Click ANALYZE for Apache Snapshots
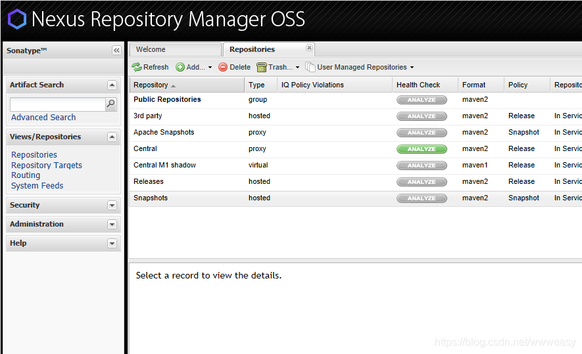The height and width of the screenshot is (354, 582). click(x=422, y=132)
